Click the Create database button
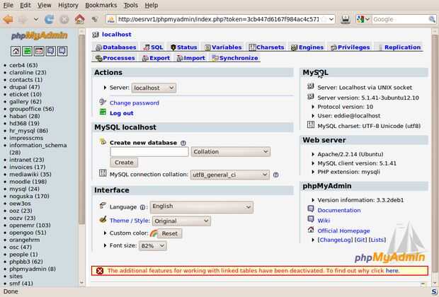The width and height of the screenshot is (439, 297). (124, 163)
